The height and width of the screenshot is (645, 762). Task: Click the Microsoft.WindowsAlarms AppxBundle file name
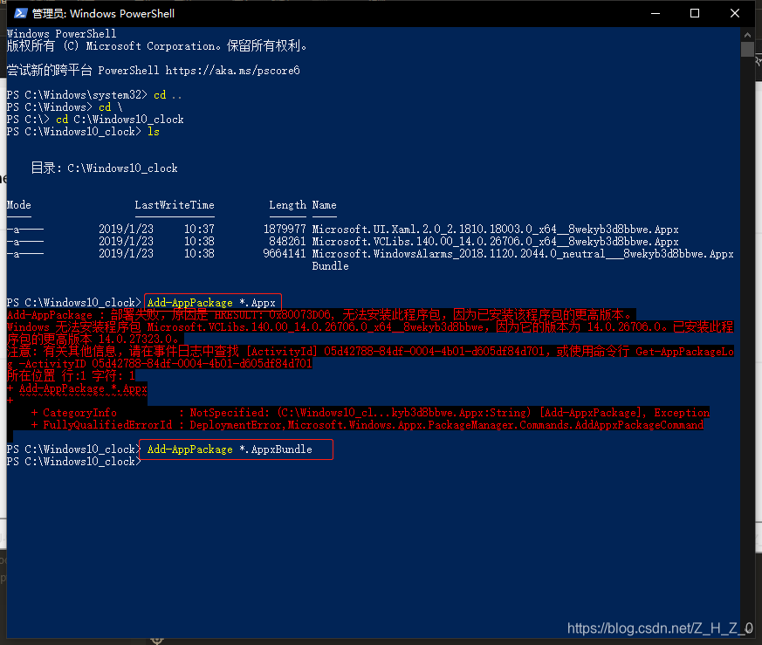[x=523, y=259]
